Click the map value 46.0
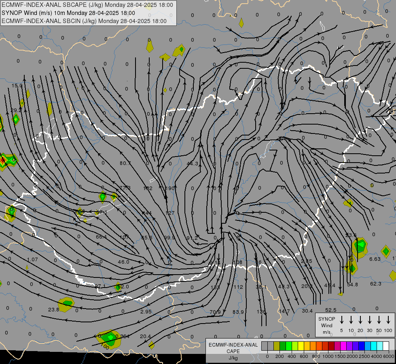 [123, 262]
